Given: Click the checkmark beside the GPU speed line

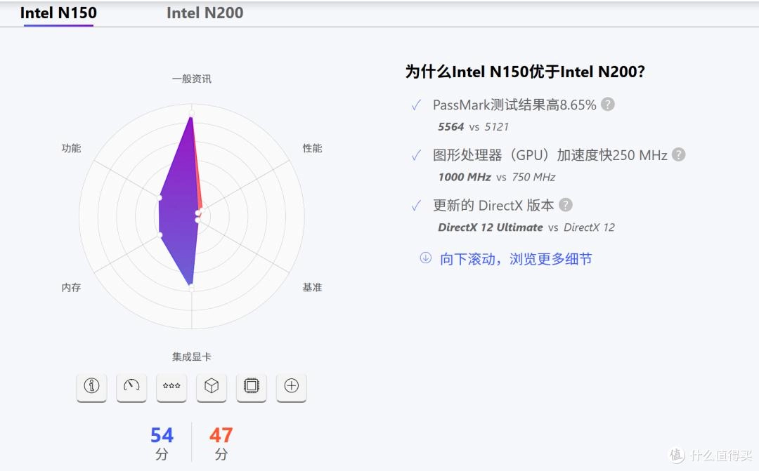Looking at the screenshot, I should [416, 156].
